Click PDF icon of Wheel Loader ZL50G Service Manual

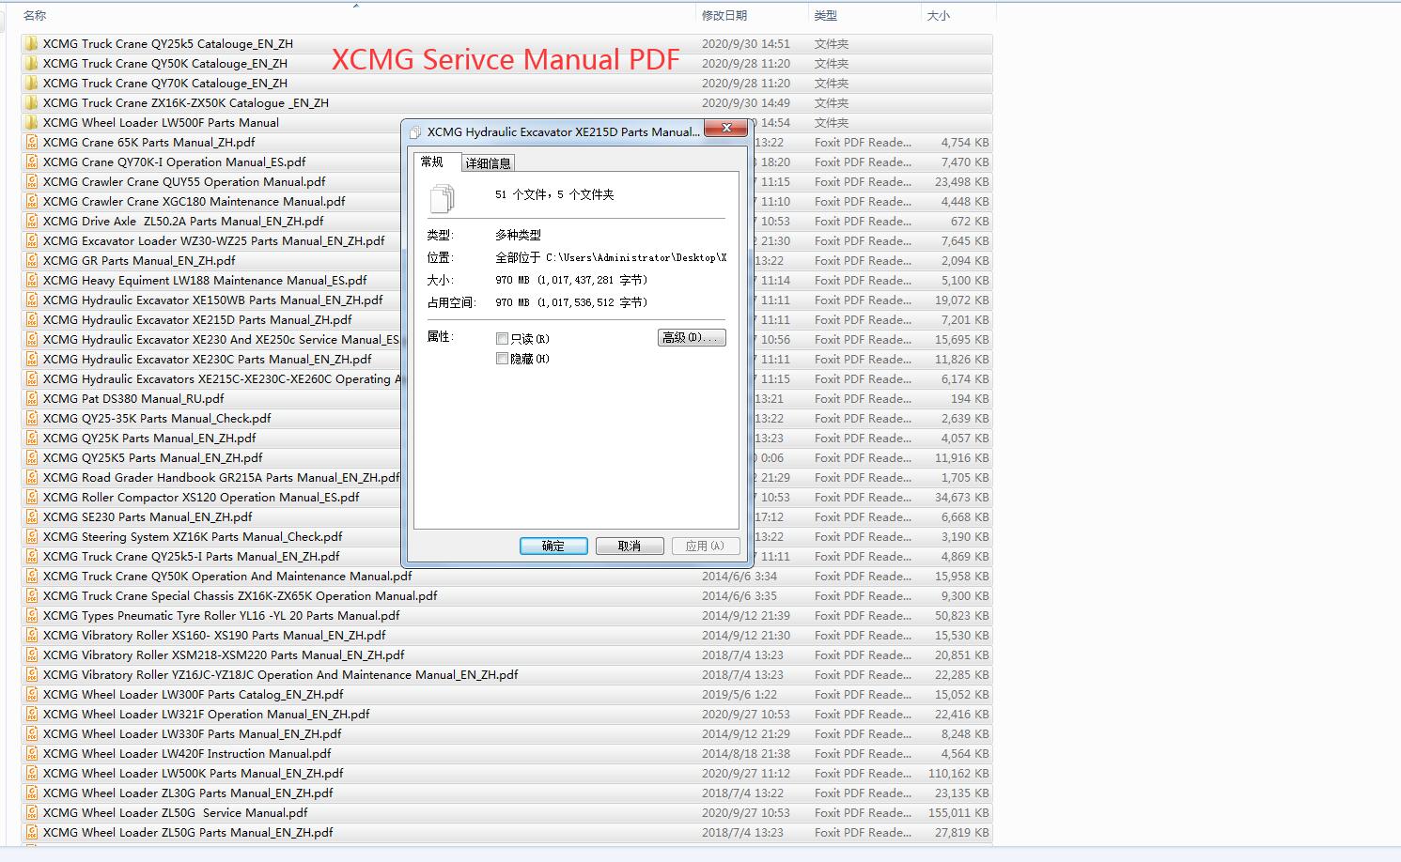click(32, 812)
